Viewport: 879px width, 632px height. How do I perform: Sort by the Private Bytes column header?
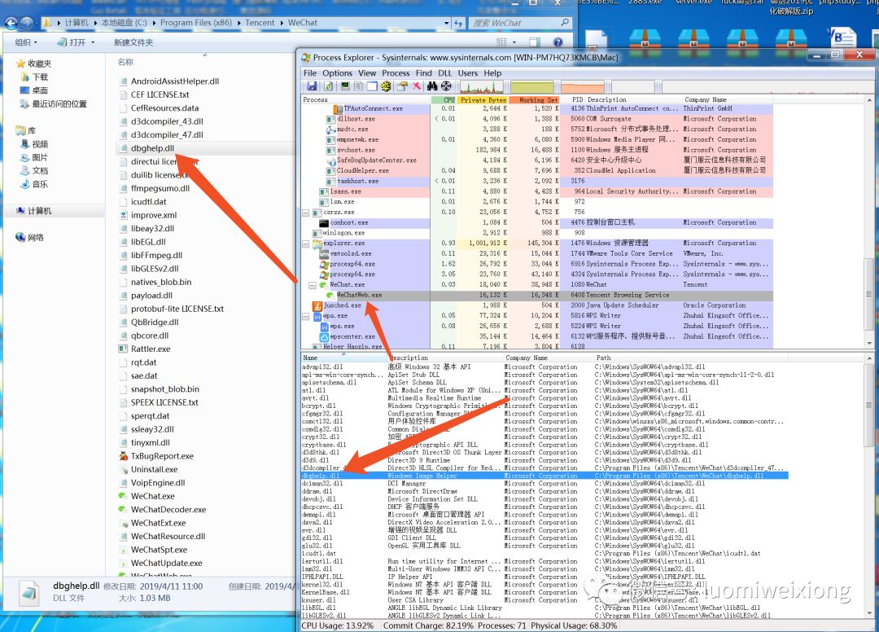tap(483, 100)
